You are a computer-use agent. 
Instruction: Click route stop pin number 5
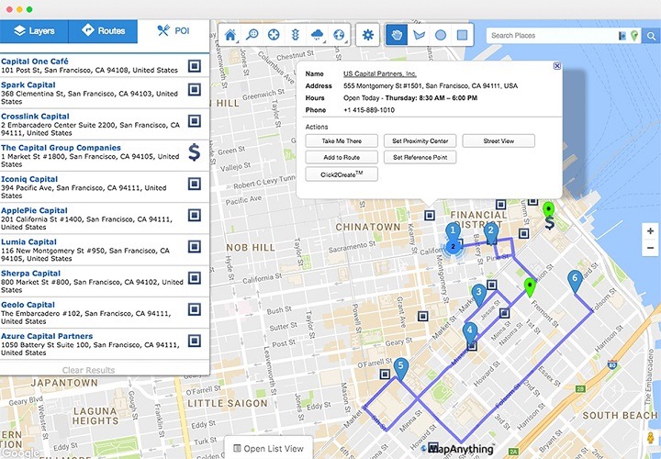[401, 368]
